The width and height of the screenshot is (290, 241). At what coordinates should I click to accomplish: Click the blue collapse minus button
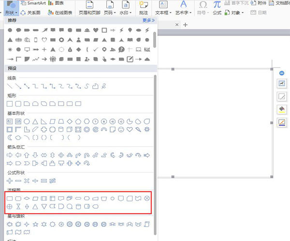(x=282, y=73)
